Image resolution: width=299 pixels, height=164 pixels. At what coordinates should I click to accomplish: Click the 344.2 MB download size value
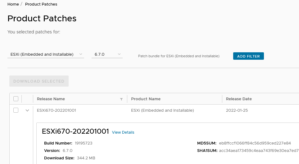86,158
